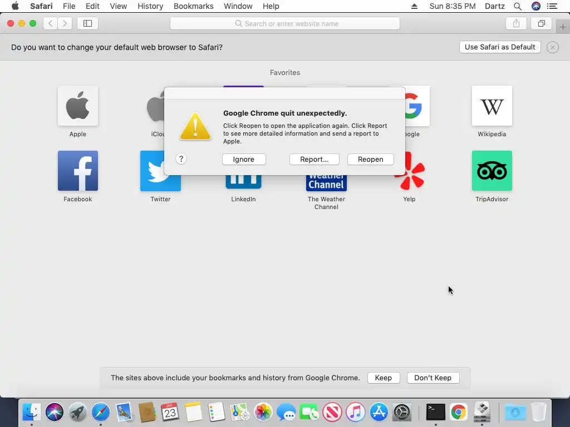Open the Bookmarks menu

(194, 6)
